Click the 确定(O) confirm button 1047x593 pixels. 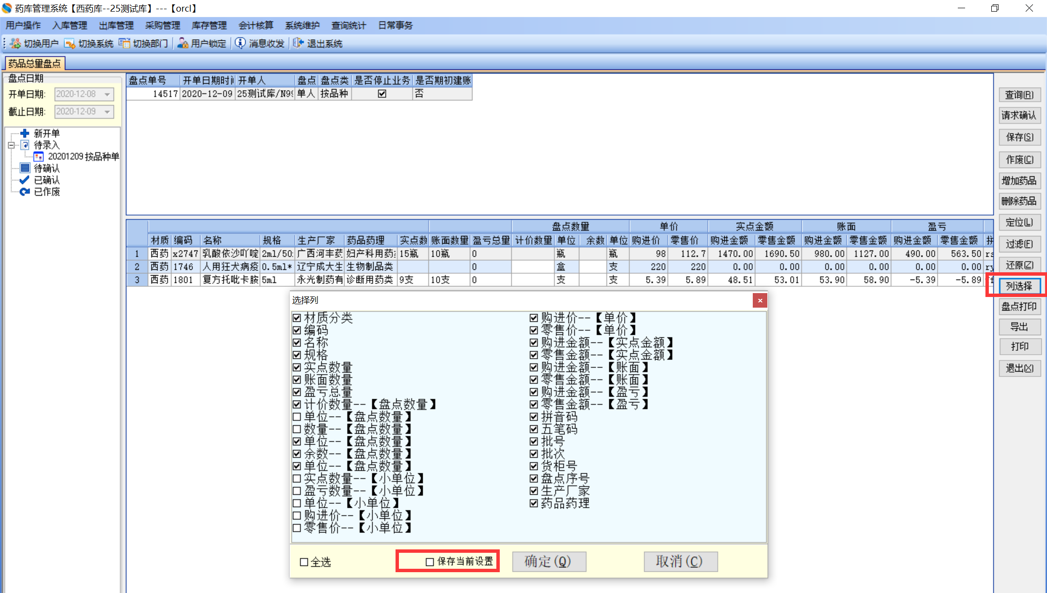pyautogui.click(x=549, y=562)
